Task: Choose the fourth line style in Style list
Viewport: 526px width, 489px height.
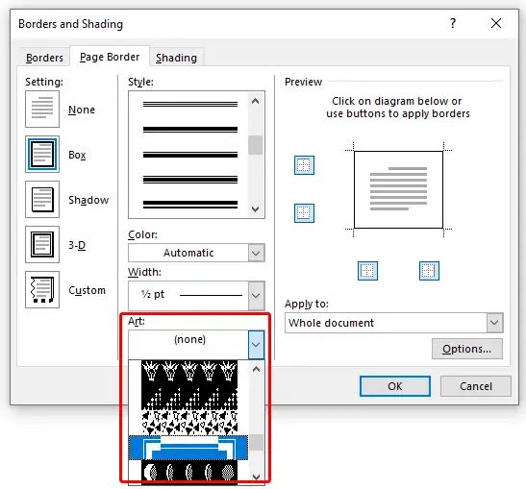Action: pyautogui.click(x=190, y=180)
